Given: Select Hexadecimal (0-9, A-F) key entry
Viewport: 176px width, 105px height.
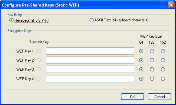Looking at the screenshot, I should point(11,20).
